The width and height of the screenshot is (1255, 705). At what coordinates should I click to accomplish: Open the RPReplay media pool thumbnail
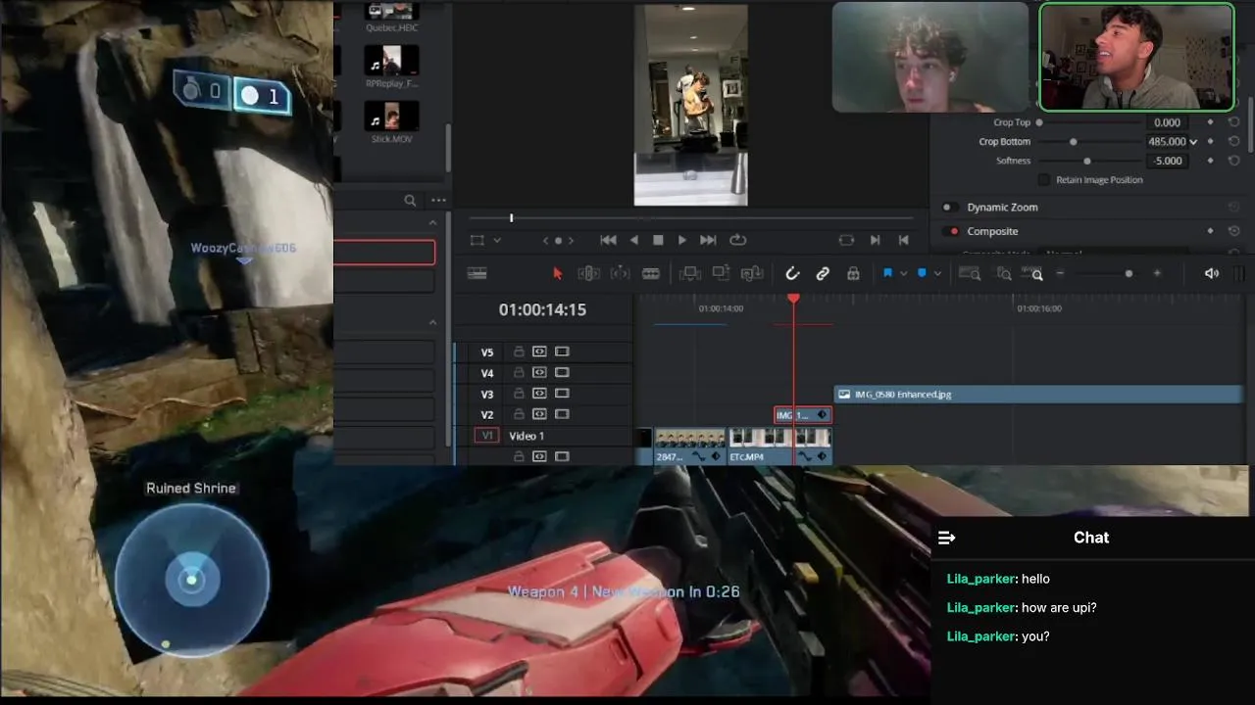tap(391, 62)
